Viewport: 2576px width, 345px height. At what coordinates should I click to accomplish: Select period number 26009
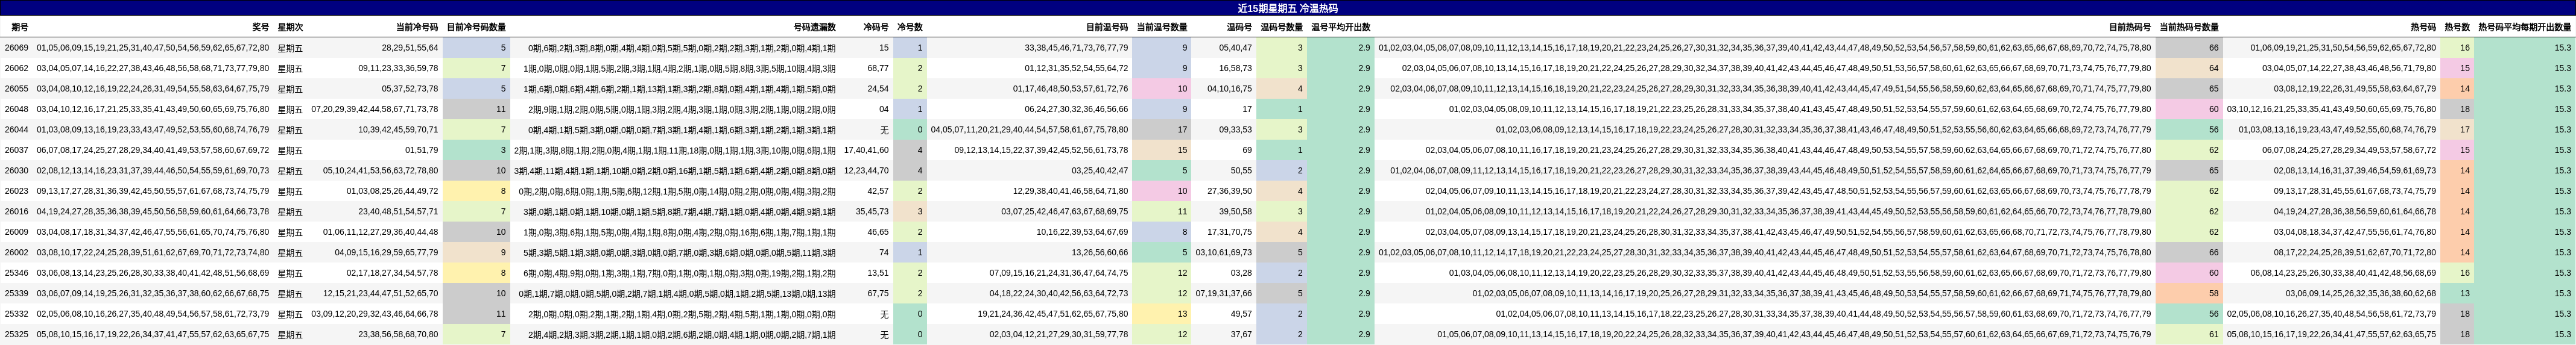pos(16,231)
